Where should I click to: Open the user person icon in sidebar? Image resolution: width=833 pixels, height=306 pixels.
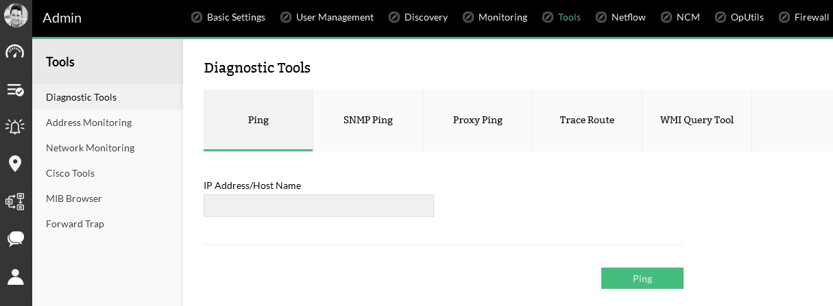[x=15, y=277]
